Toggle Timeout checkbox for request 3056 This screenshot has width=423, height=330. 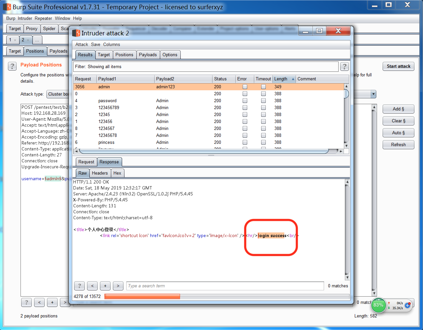click(x=263, y=87)
